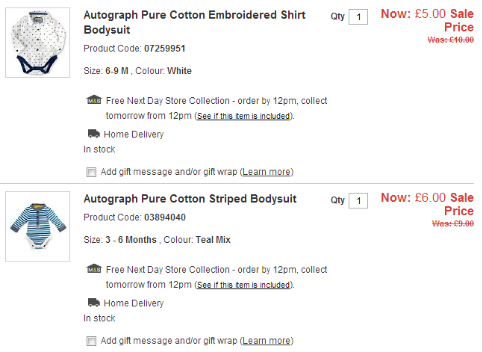Click product code 07259951

point(165,49)
